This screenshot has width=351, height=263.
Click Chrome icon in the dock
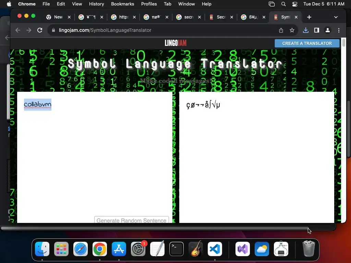[100, 249]
